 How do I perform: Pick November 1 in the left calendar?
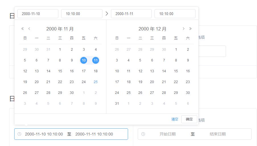point(60,50)
